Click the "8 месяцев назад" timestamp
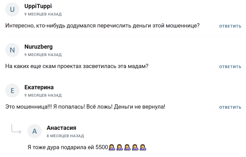246x157 pixels. point(65,136)
